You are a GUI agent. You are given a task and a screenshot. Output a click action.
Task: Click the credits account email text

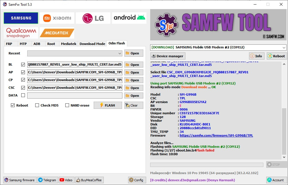pos(193,180)
